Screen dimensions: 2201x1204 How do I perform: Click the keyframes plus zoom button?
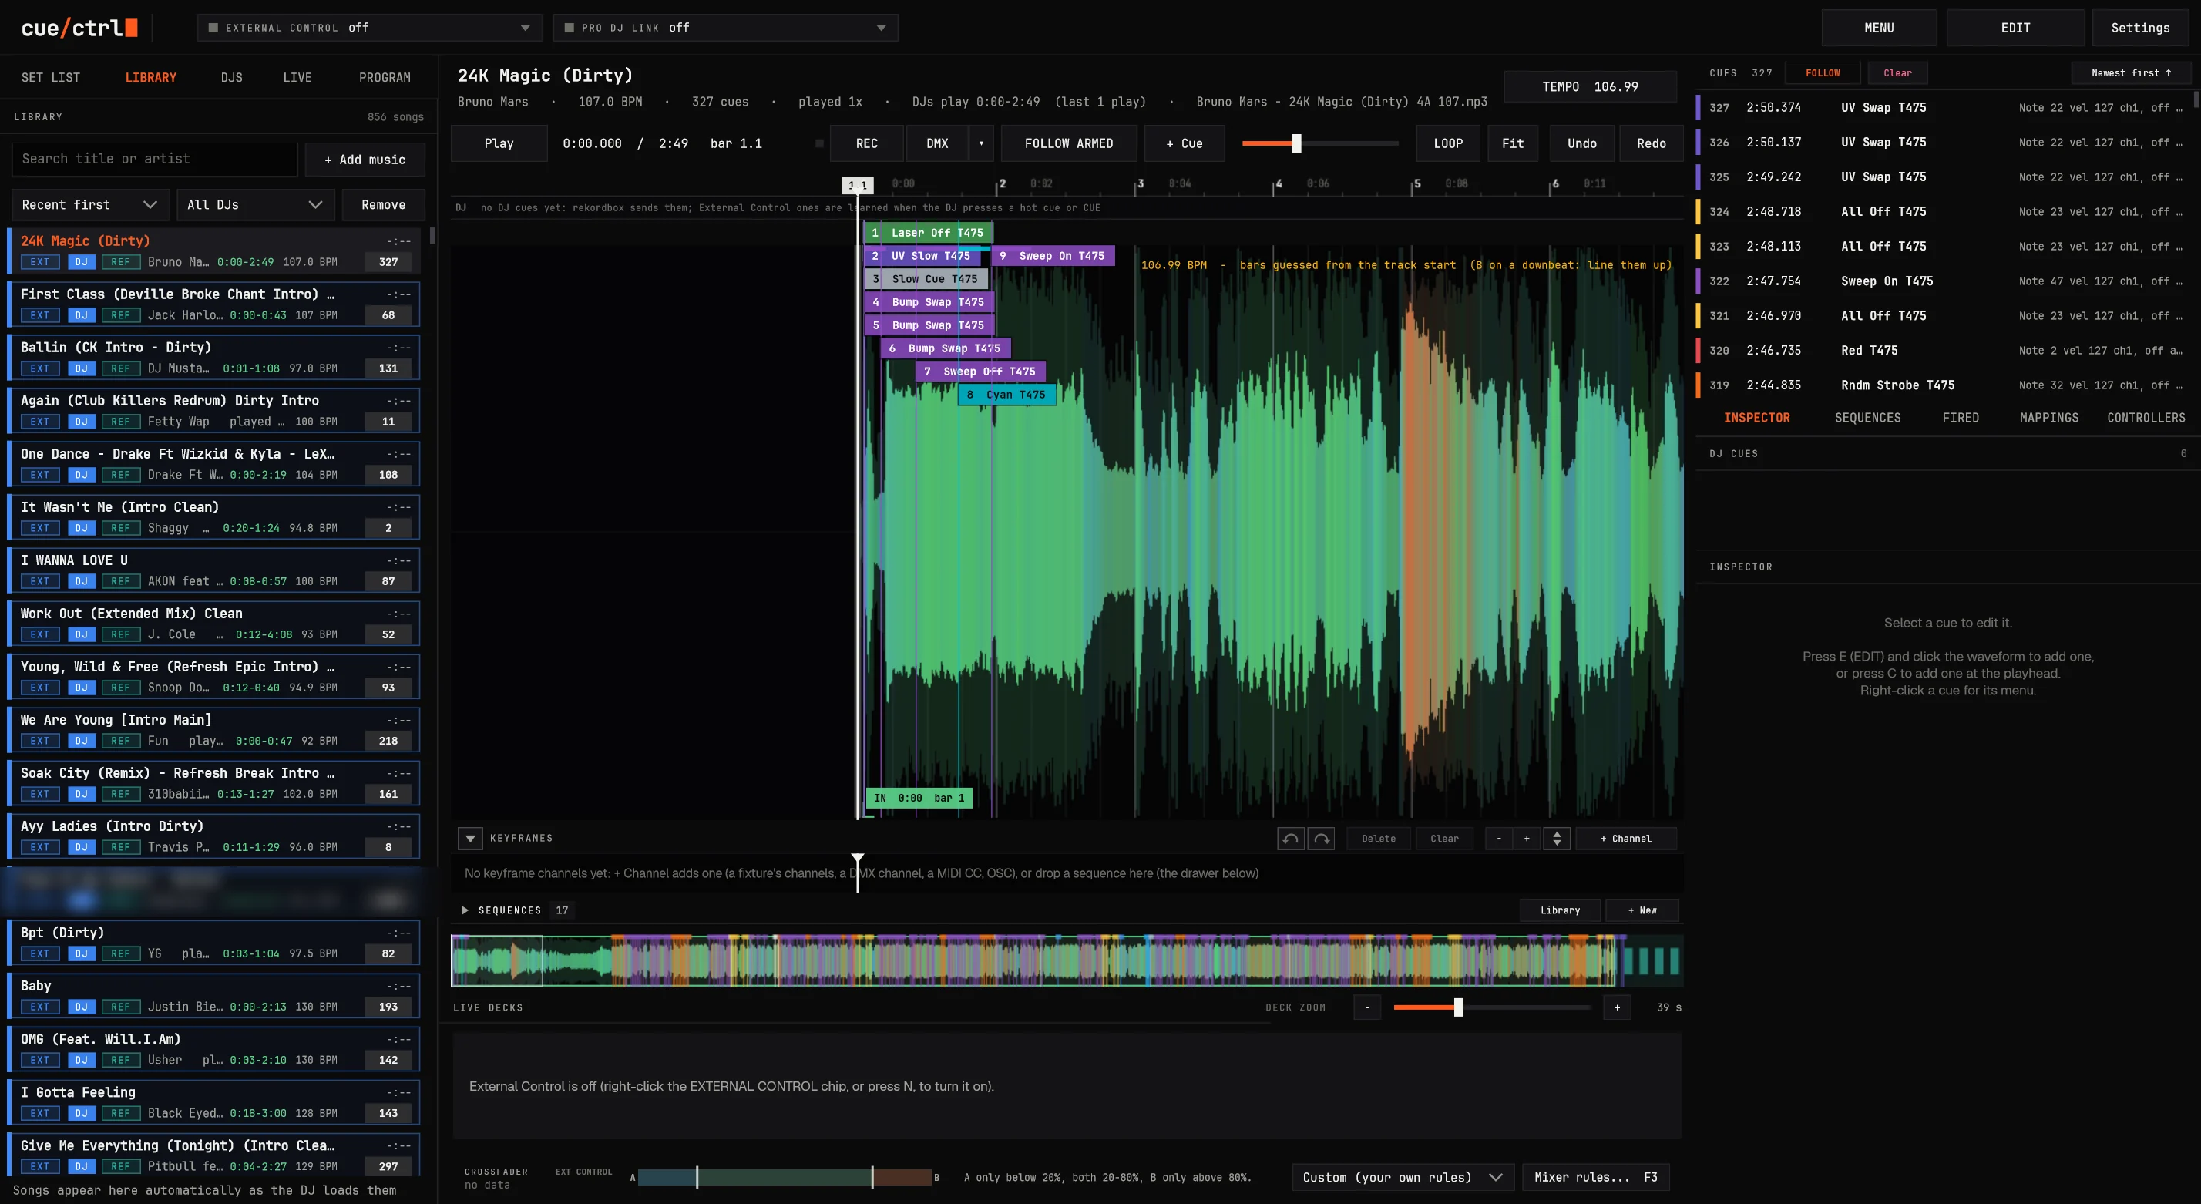point(1527,839)
